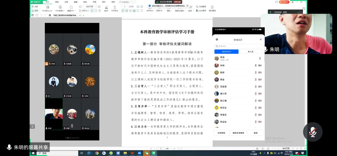Expand the PDF转Word dropdown arrow

53,11
